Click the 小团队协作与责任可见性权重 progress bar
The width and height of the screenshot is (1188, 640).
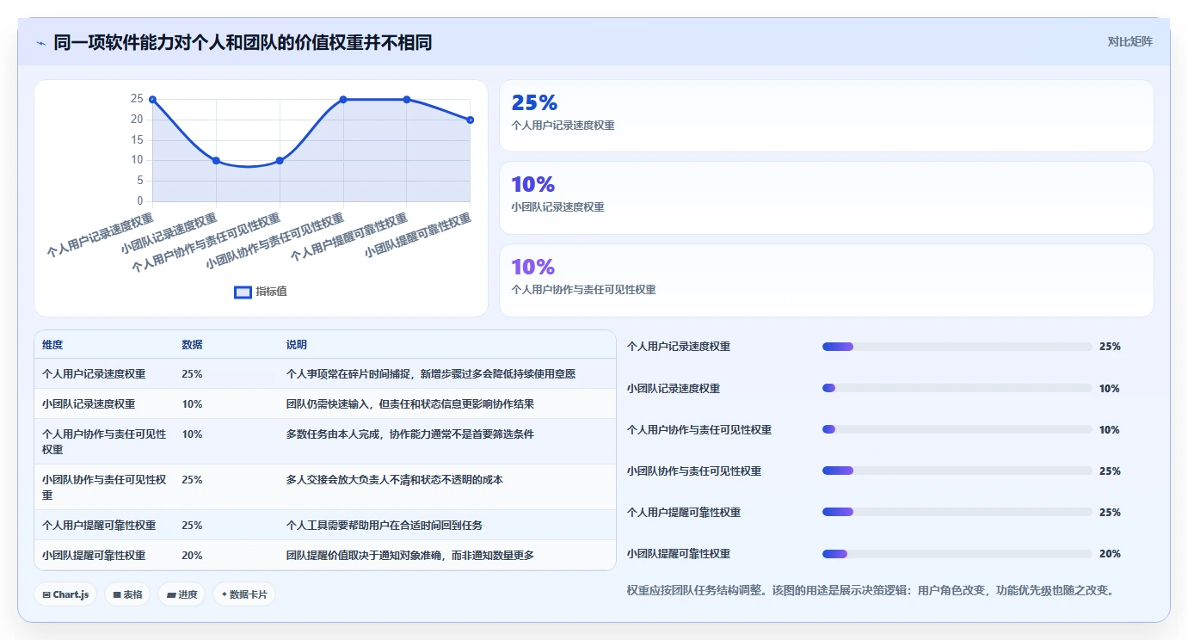(957, 471)
